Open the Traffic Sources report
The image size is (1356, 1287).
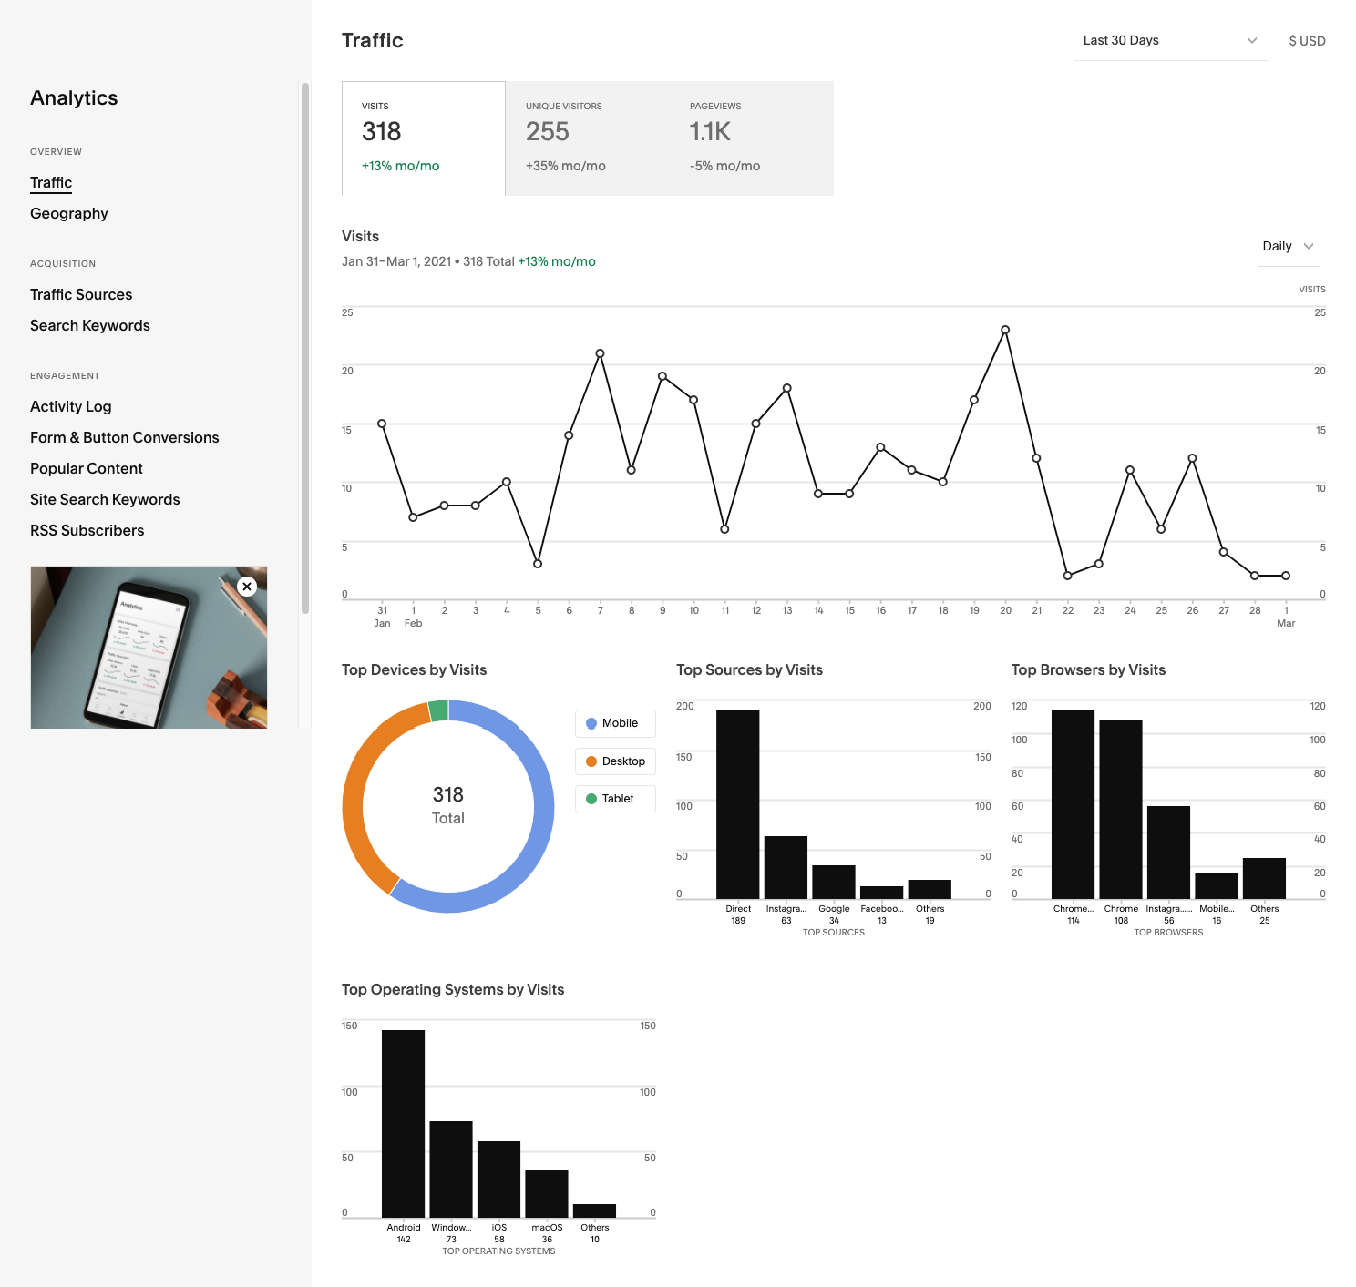coord(81,294)
